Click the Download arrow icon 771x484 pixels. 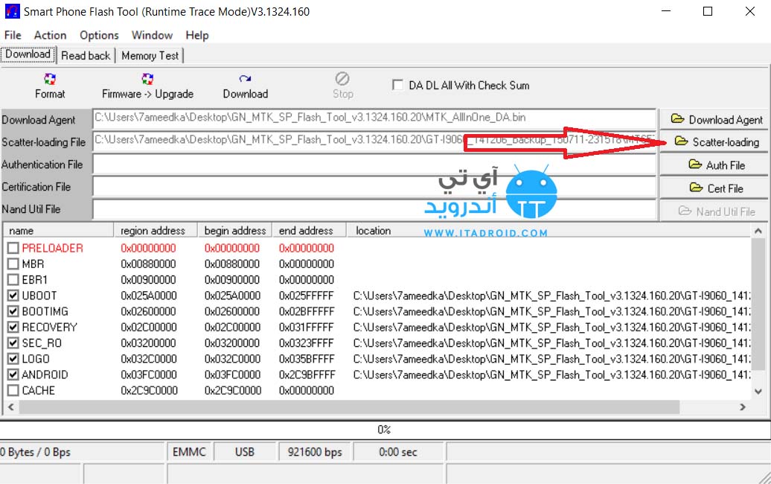click(246, 79)
